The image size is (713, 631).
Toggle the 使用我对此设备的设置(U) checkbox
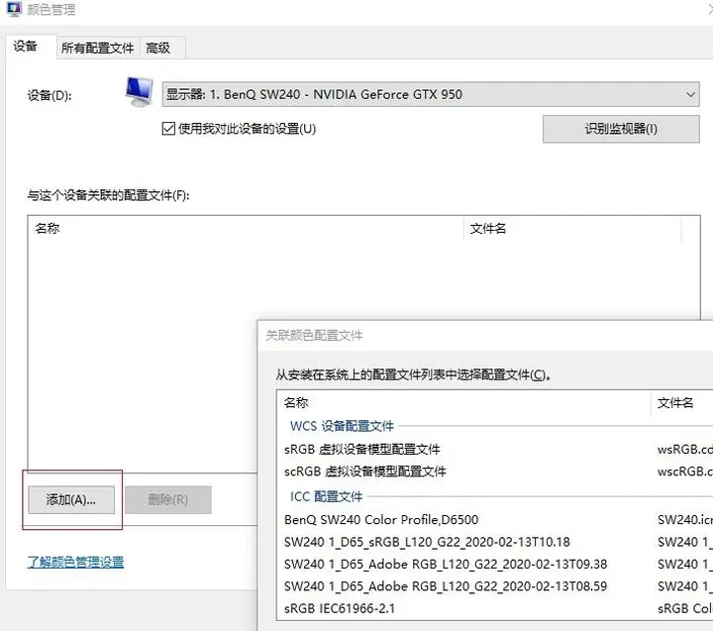(x=168, y=129)
